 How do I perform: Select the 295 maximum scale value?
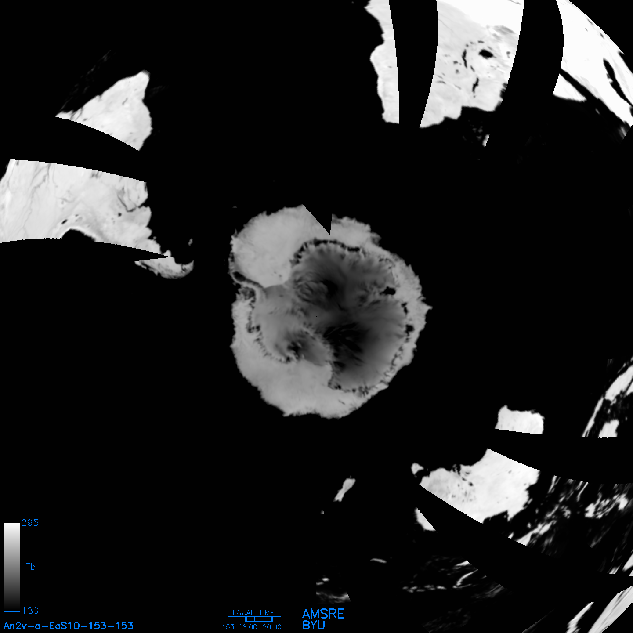coord(30,523)
